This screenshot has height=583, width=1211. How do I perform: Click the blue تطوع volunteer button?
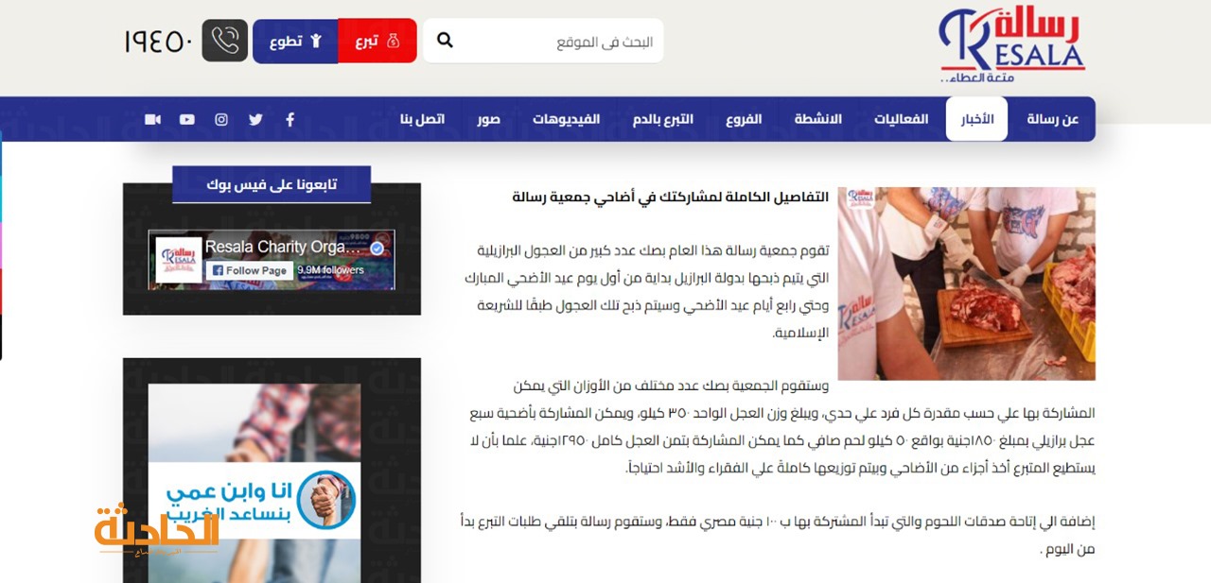pos(295,41)
